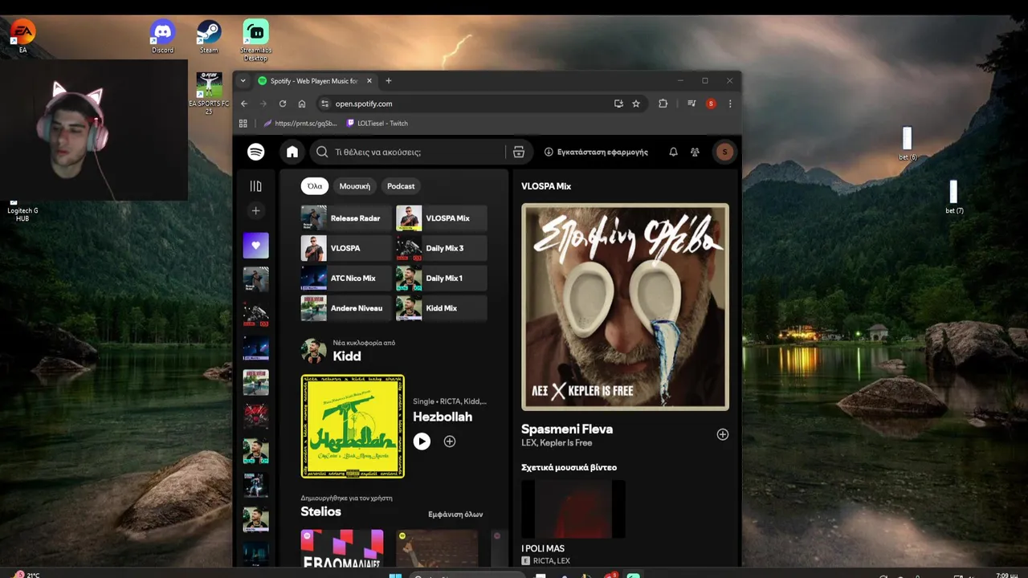Open a new Chrome tab
Image resolution: width=1028 pixels, height=578 pixels.
389,80
